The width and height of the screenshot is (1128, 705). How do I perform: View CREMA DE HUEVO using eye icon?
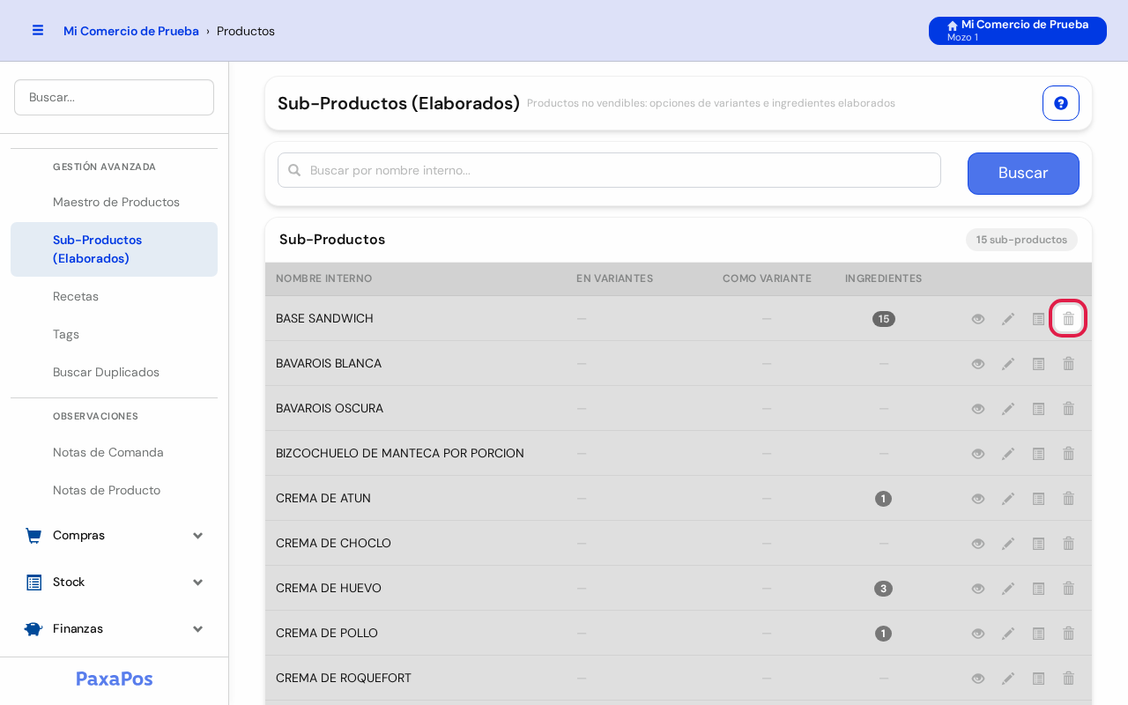(x=978, y=589)
